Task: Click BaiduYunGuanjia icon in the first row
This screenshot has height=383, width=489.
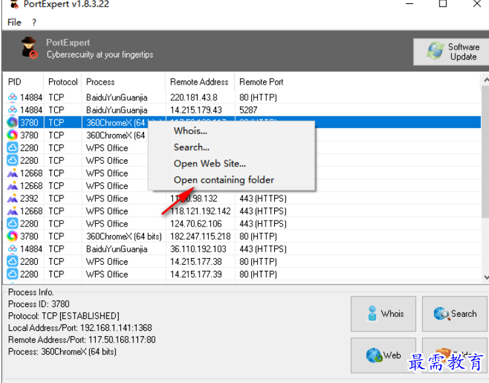Action: coord(13,98)
